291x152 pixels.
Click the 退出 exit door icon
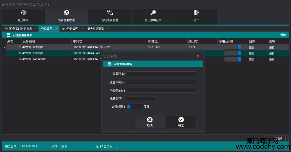click(196, 13)
